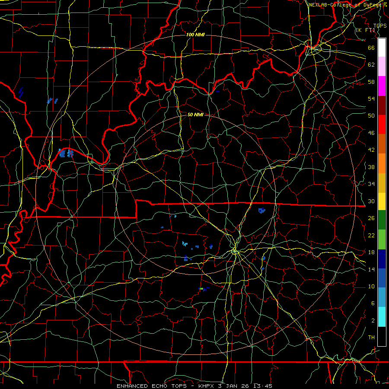Select the magenta legend color block
This screenshot has width=389, height=389.
click(x=382, y=86)
